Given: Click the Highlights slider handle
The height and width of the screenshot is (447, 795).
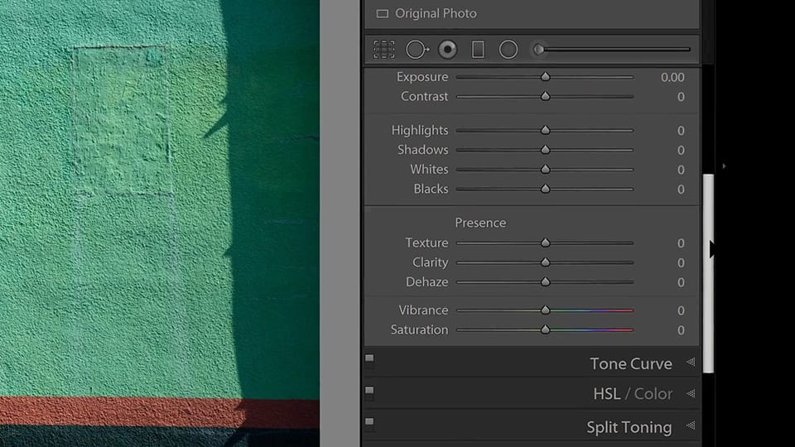Looking at the screenshot, I should (545, 130).
